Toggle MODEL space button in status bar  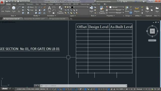coord(43,89)
